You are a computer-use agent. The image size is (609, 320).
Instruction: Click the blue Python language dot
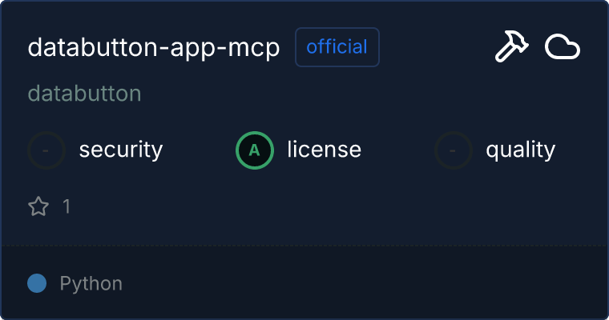[37, 283]
